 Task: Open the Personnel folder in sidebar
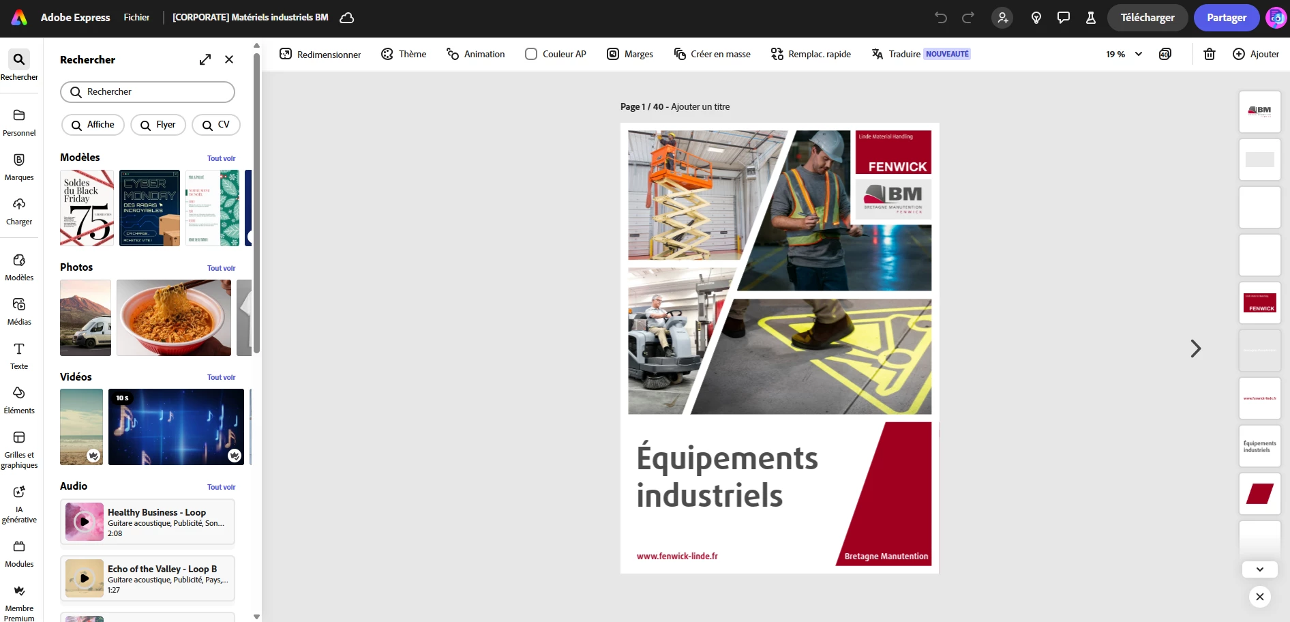(x=19, y=123)
